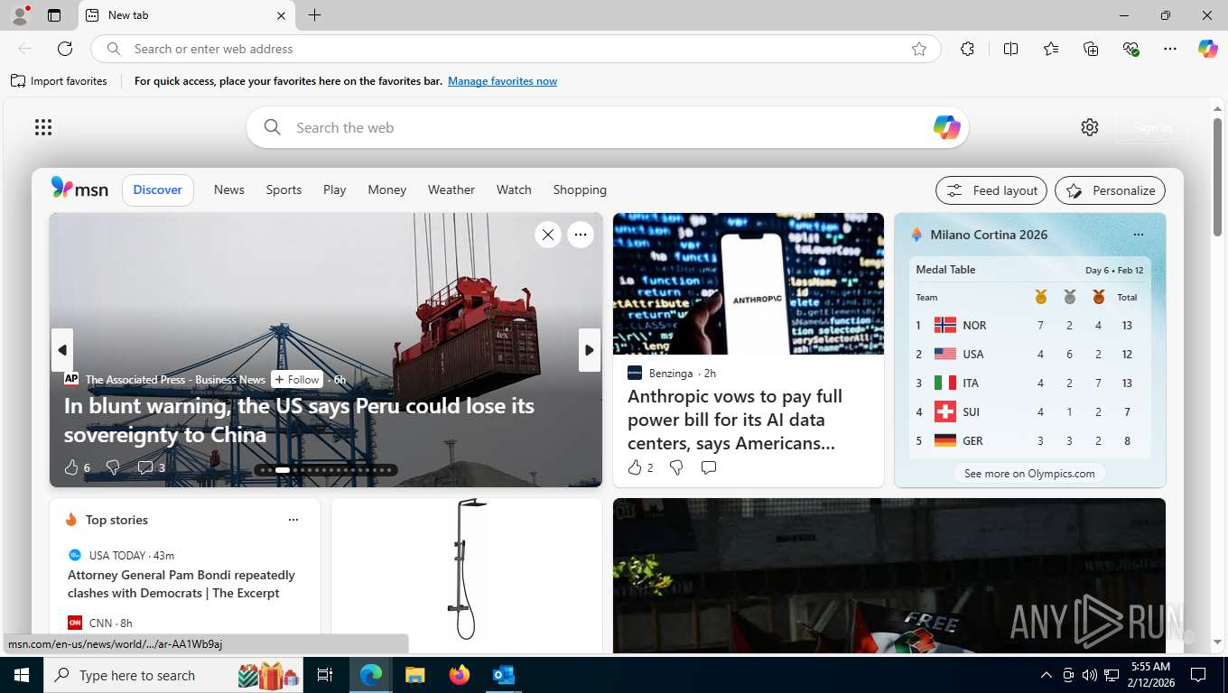Open the browser profile icon
This screenshot has height=693, width=1228.
[x=20, y=15]
